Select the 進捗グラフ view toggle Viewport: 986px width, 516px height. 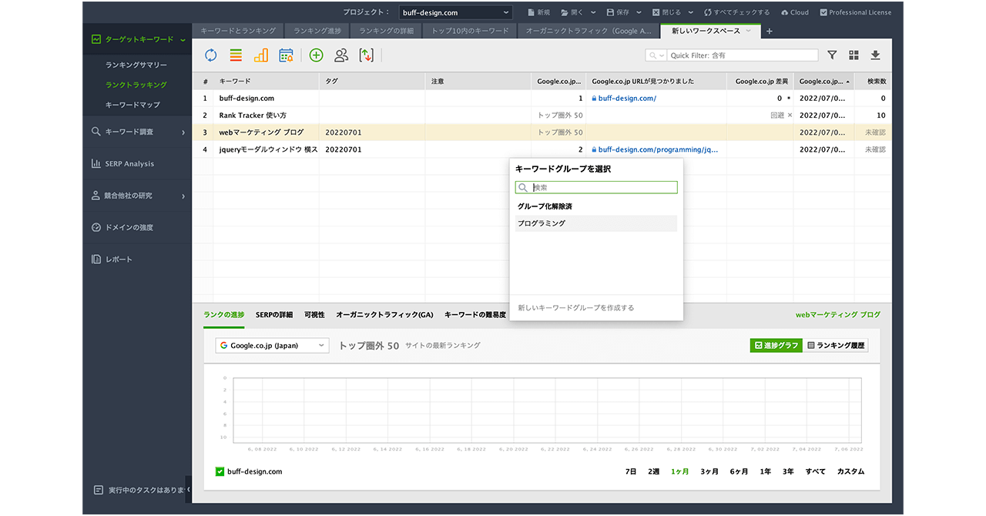(x=776, y=346)
